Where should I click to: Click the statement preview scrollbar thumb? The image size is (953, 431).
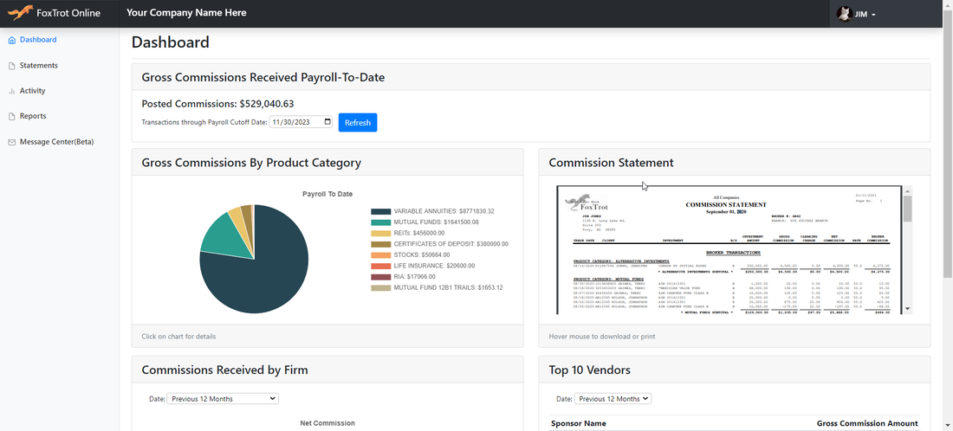(x=908, y=209)
